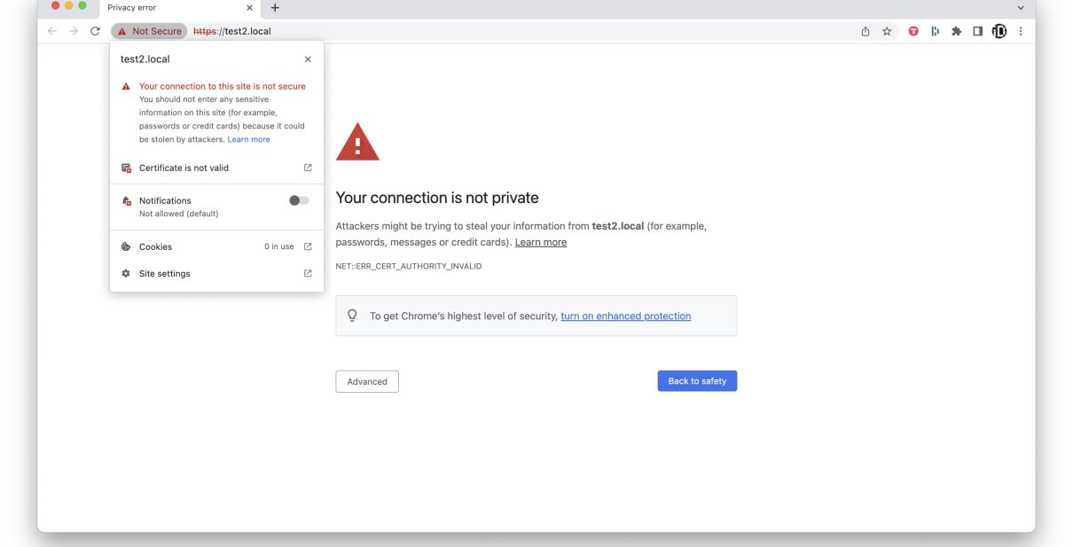Click the Back to safety button
Screen dimensions: 1073x547
point(697,381)
